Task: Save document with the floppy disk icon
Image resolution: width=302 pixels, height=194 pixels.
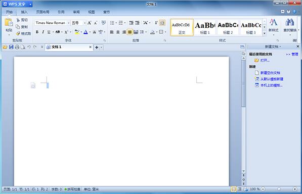Action: point(11,47)
